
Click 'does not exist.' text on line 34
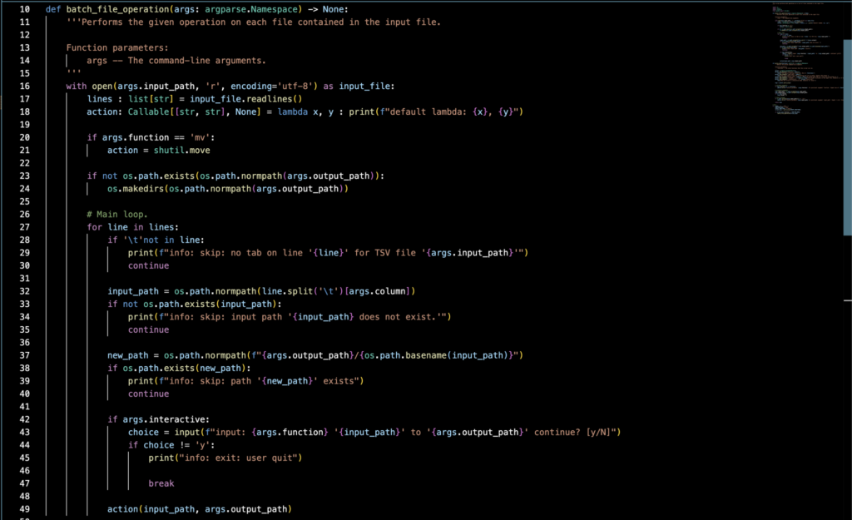click(397, 317)
